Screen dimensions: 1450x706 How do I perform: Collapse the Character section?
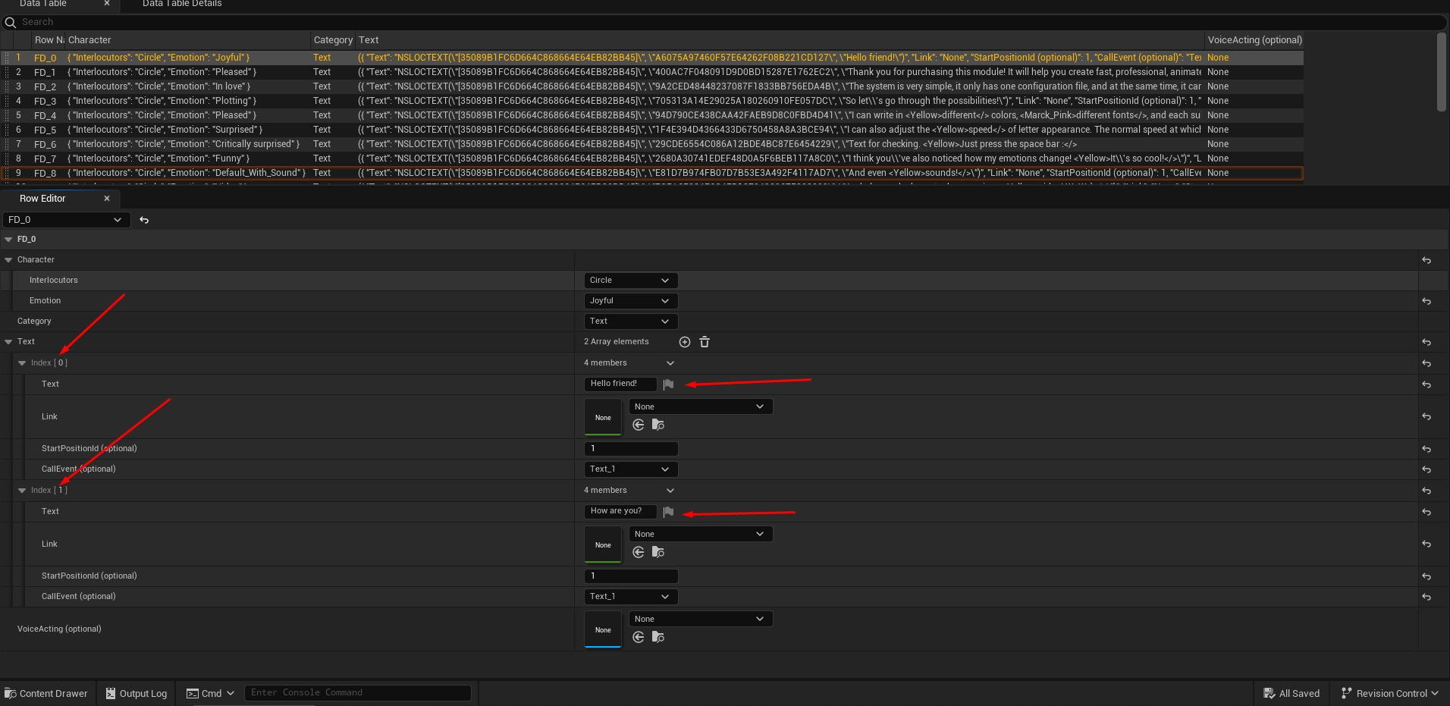tap(8, 260)
